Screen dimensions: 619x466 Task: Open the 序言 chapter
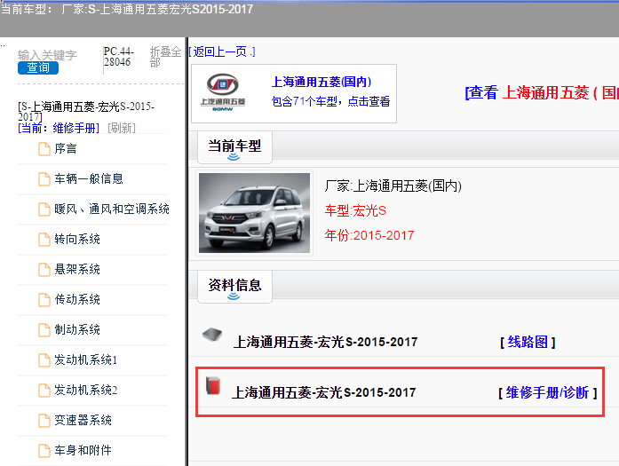click(66, 149)
